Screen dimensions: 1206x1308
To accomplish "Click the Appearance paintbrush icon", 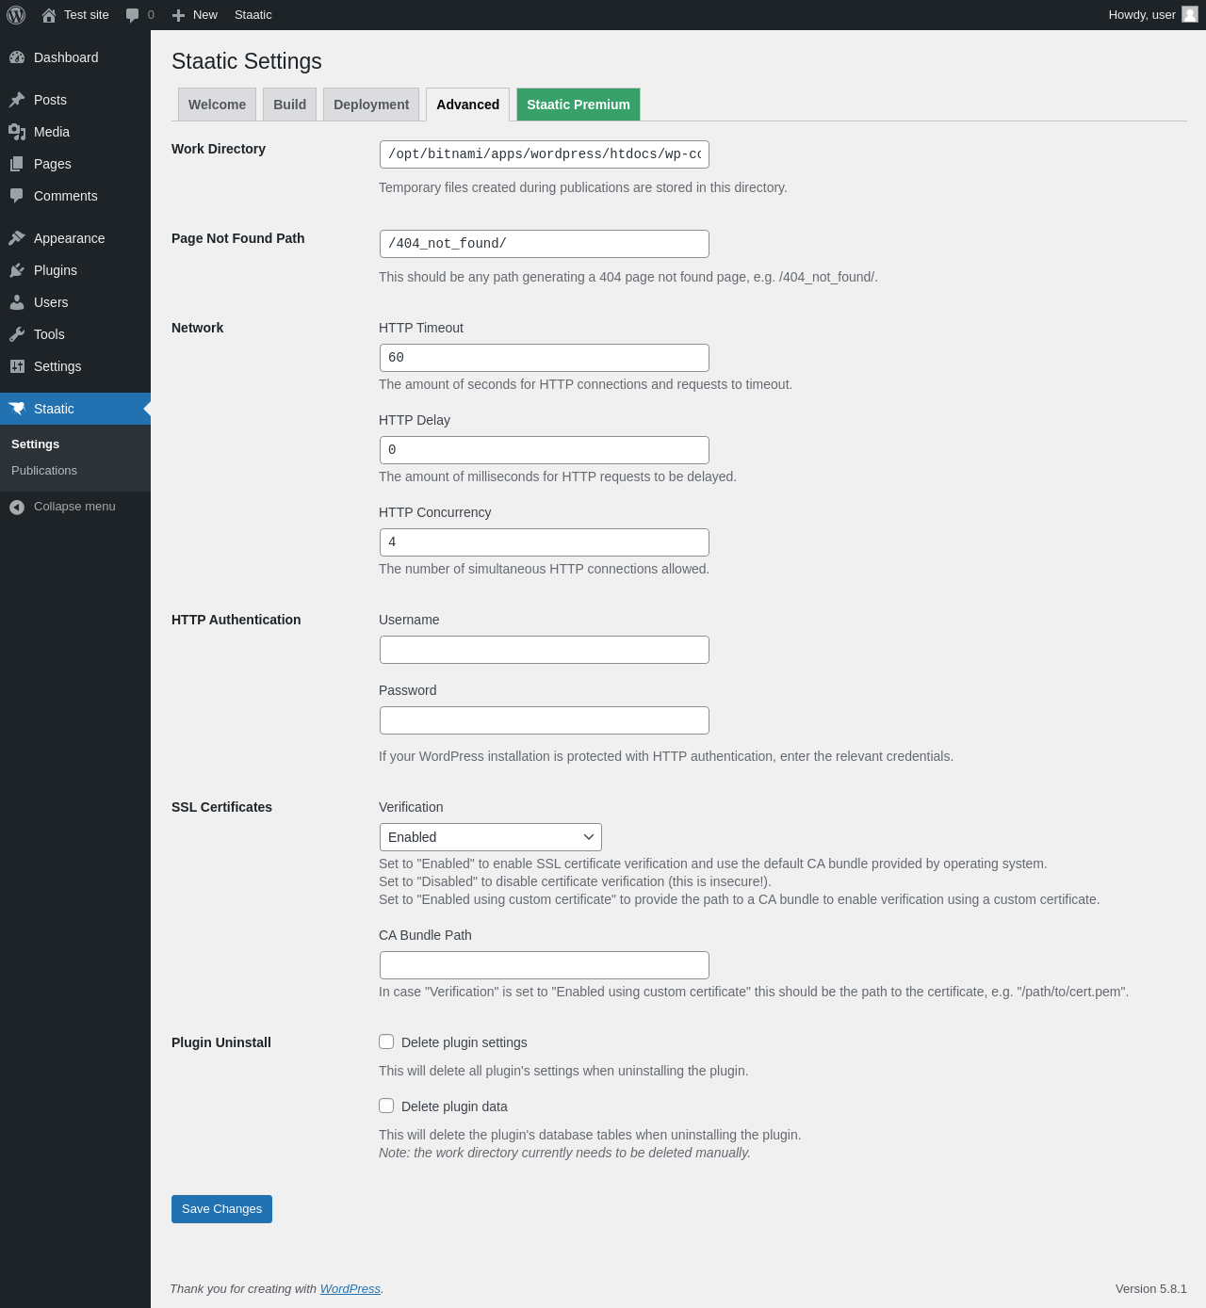I will pyautogui.click(x=17, y=238).
